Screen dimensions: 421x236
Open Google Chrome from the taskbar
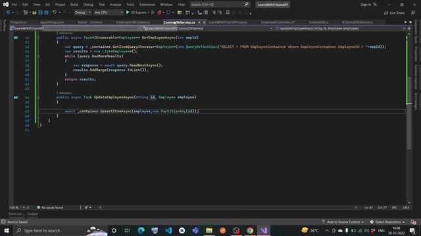250,230
